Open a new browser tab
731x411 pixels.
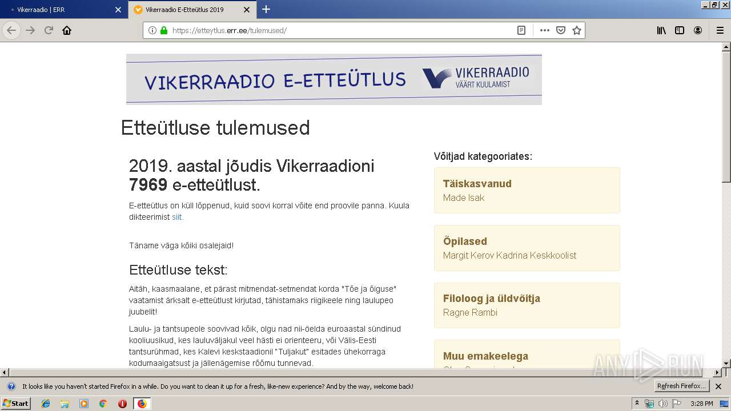[x=266, y=9]
